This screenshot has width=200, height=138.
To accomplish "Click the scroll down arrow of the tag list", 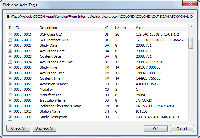I will coord(191,118).
